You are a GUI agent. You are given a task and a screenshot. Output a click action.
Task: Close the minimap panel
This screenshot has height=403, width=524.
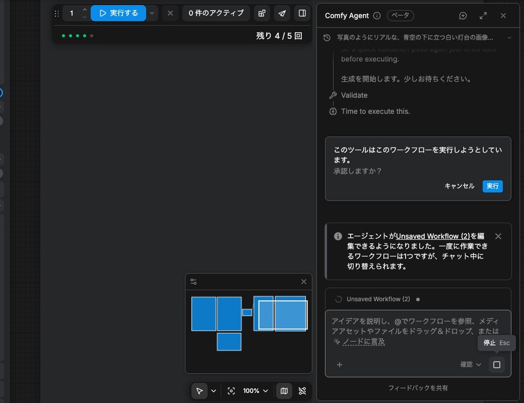304,282
